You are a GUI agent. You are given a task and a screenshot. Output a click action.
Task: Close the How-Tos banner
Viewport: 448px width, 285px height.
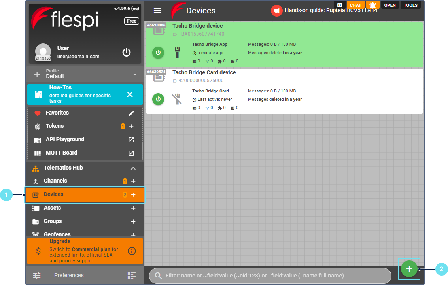[130, 94]
